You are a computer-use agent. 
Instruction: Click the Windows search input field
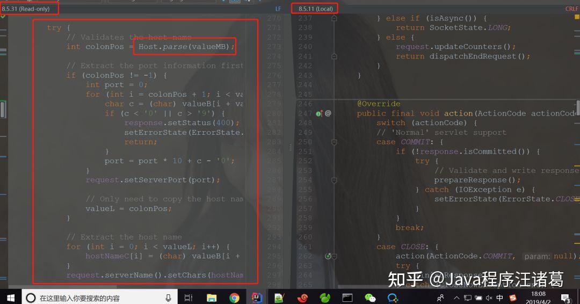pos(99,298)
